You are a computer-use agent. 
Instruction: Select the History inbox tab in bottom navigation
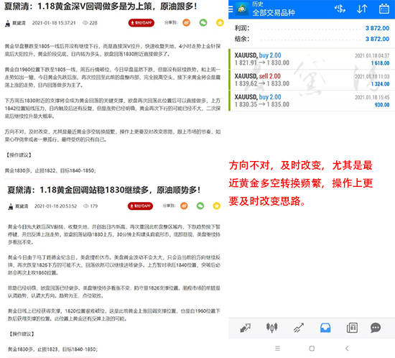point(325,328)
